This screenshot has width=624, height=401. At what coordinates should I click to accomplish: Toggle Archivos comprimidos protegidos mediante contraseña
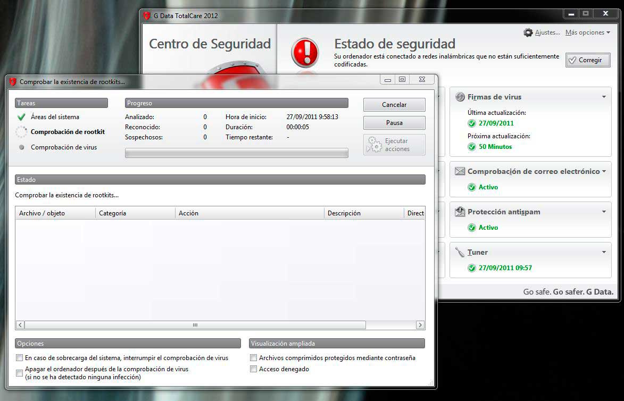(x=254, y=358)
